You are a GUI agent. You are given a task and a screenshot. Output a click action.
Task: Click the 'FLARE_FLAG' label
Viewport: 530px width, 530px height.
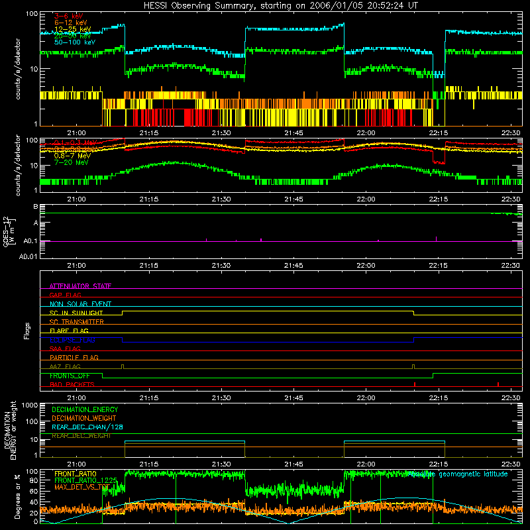69,331
